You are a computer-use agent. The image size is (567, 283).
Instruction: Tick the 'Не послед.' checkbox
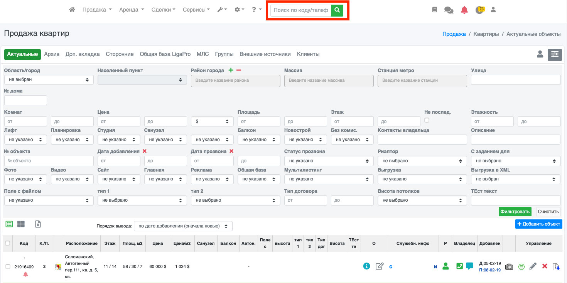pos(427,120)
